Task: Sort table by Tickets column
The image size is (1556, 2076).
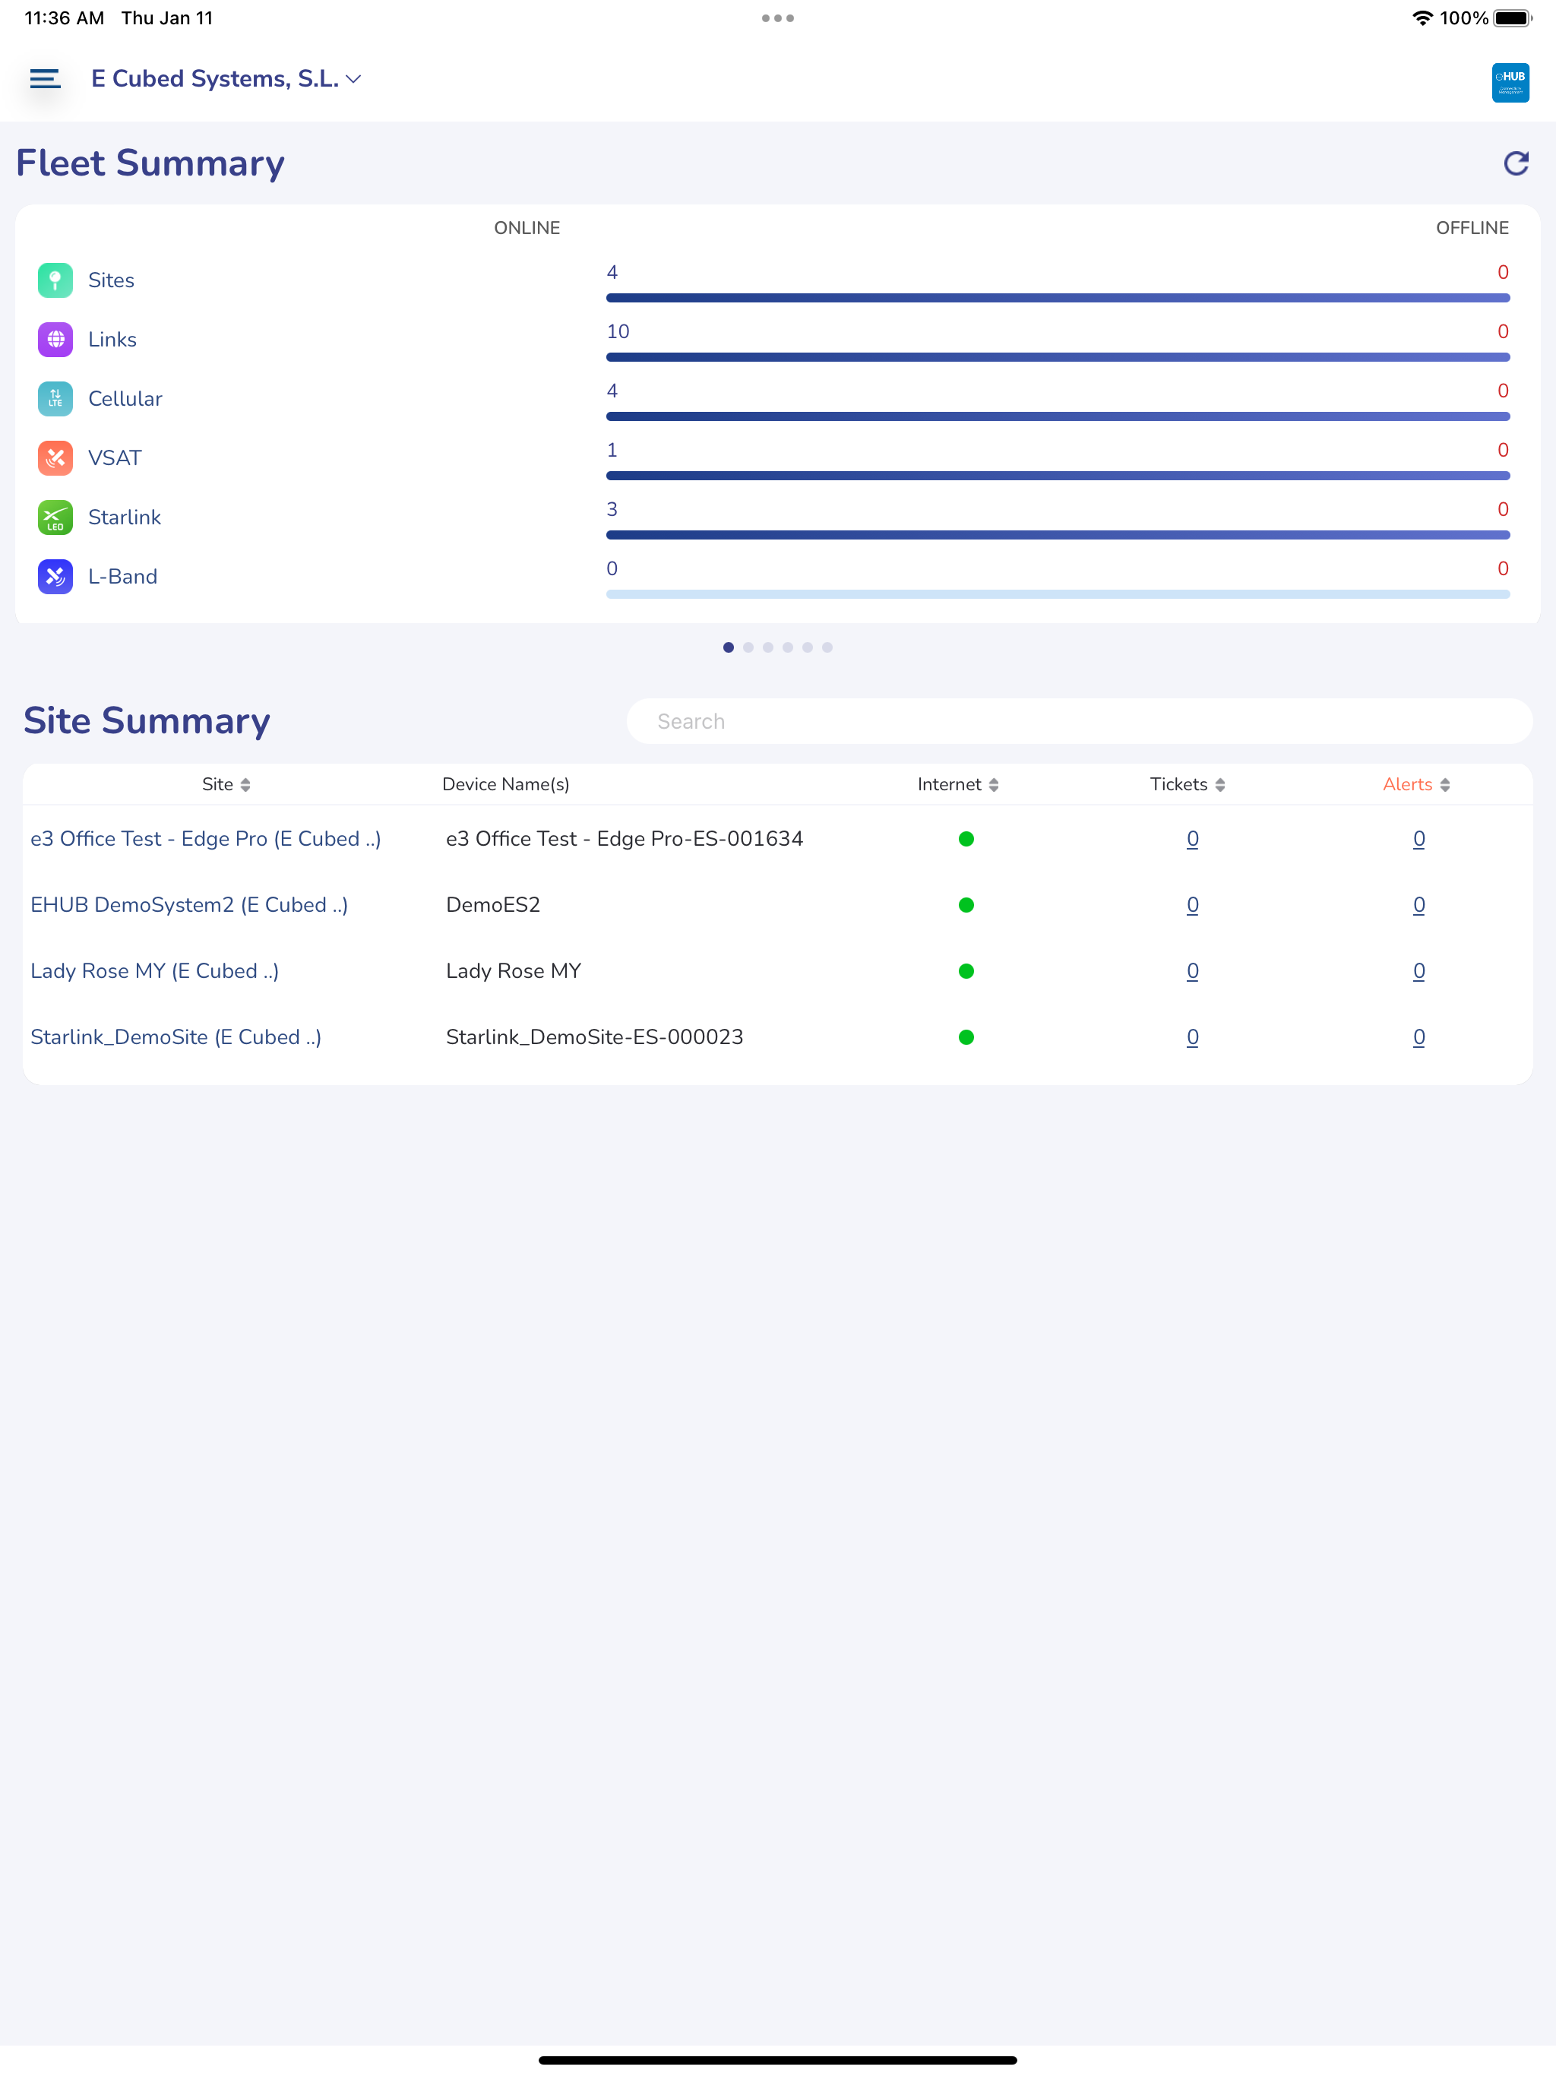Action: tap(1188, 785)
